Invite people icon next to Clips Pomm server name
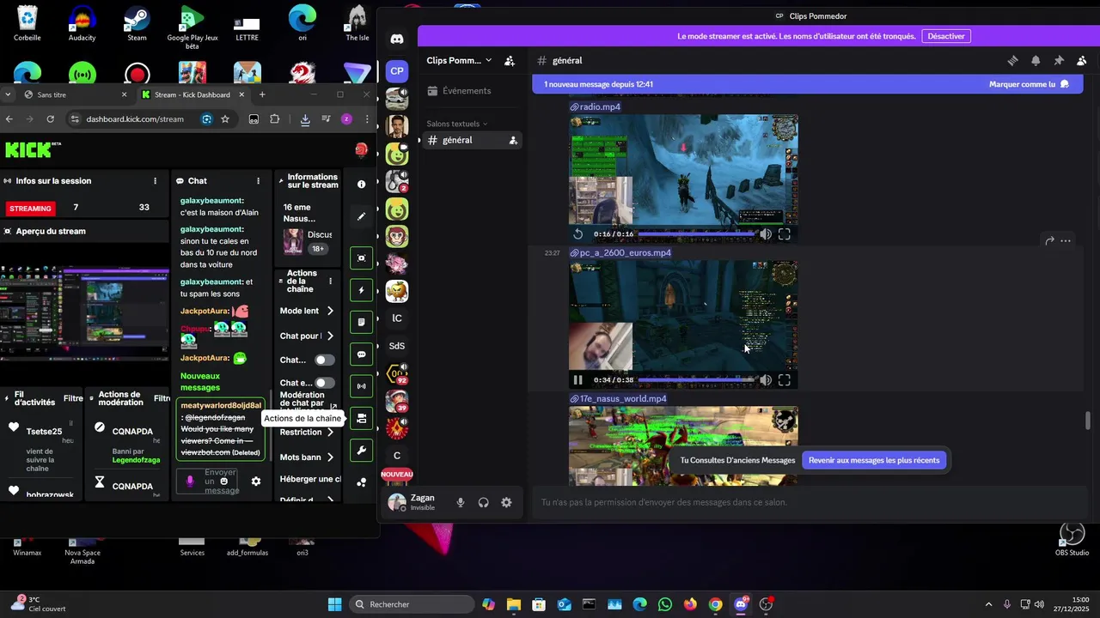Viewport: 1100px width, 618px height. (x=510, y=61)
